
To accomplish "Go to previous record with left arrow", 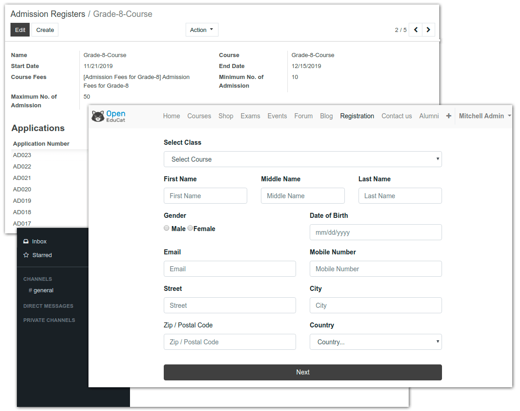I will [x=415, y=29].
